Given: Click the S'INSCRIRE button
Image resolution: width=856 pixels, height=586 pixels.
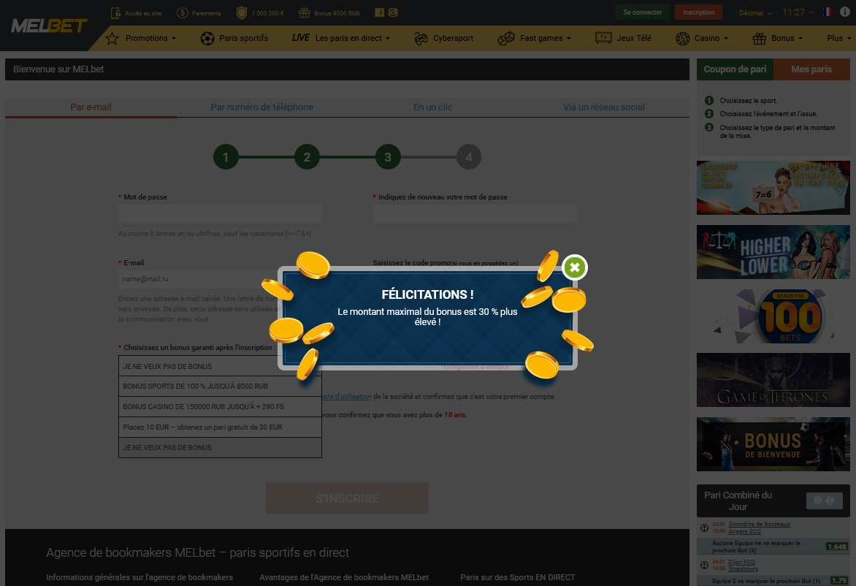Looking at the screenshot, I should (347, 498).
